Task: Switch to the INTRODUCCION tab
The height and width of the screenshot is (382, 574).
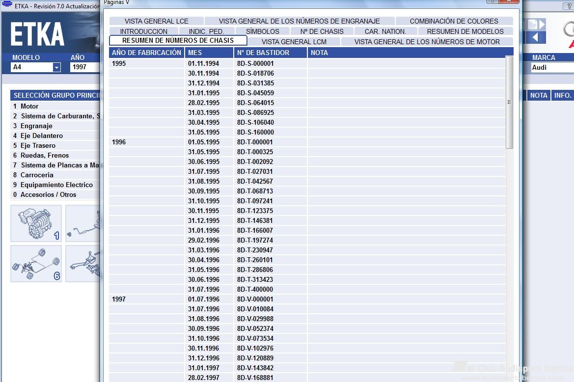Action: [x=143, y=31]
